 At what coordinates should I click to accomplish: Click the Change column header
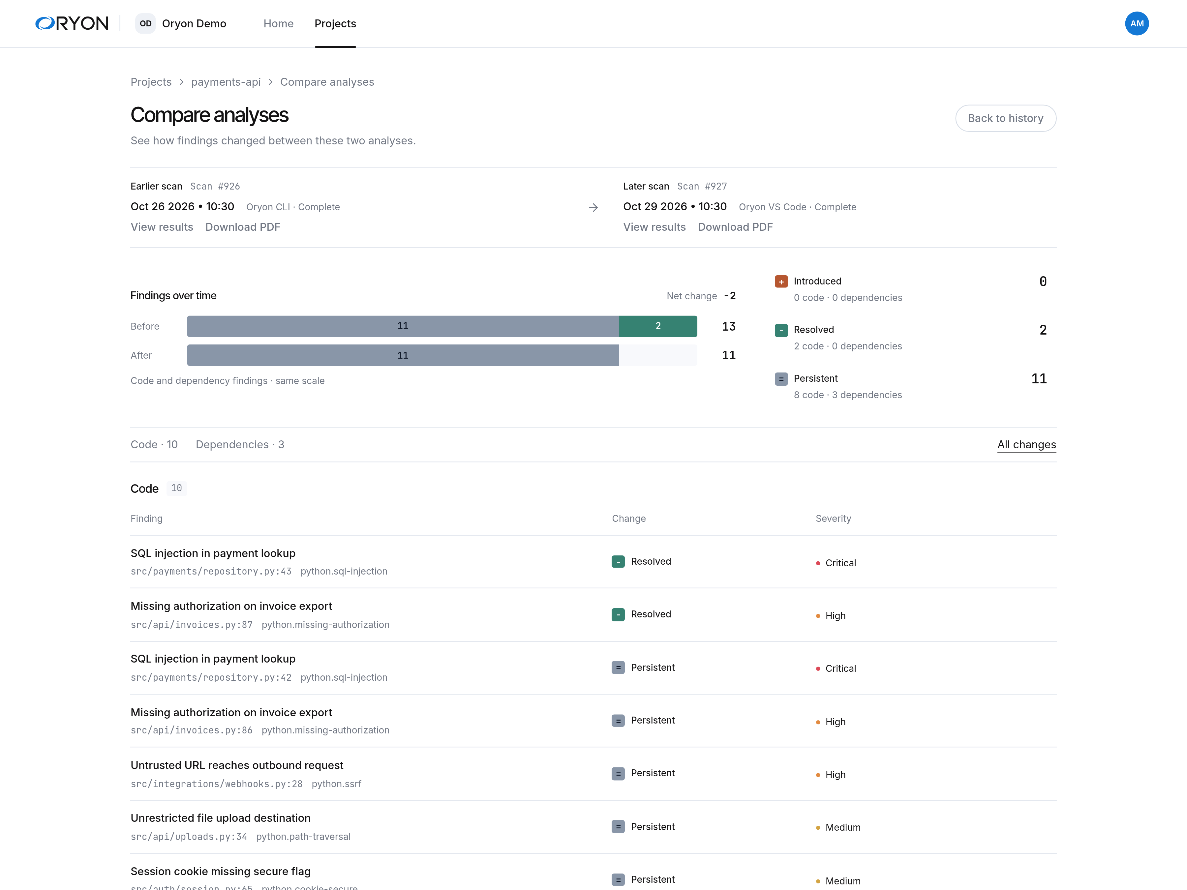(629, 519)
